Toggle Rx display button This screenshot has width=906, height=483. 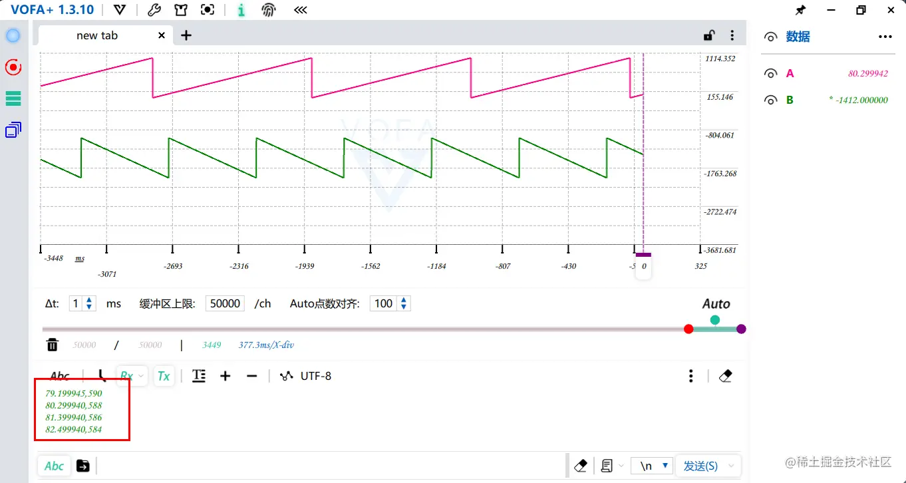pyautogui.click(x=126, y=376)
